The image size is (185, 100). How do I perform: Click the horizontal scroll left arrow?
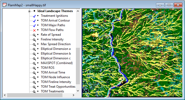5,95
